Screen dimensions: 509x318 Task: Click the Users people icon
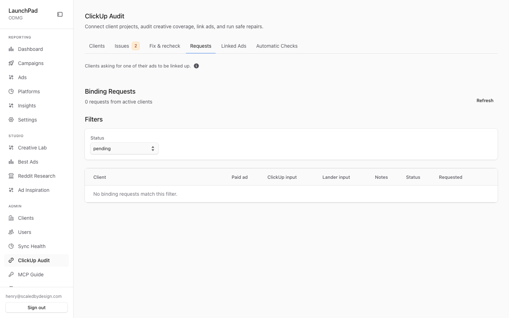[x=11, y=232]
